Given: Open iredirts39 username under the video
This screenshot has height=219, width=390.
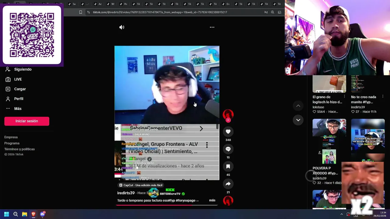Looking at the screenshot, I should [x=126, y=193].
